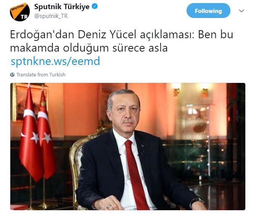Toggle the Following button
Image resolution: width=256 pixels, height=214 pixels.
208,11
